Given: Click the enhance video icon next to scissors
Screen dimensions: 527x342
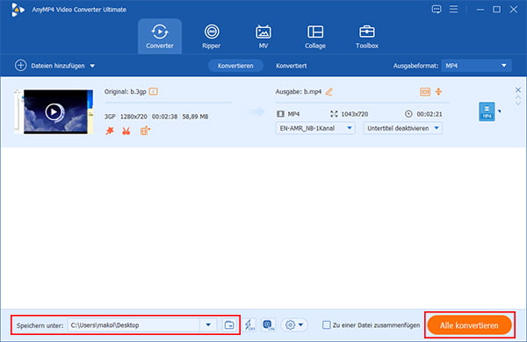Looking at the screenshot, I should tap(145, 131).
